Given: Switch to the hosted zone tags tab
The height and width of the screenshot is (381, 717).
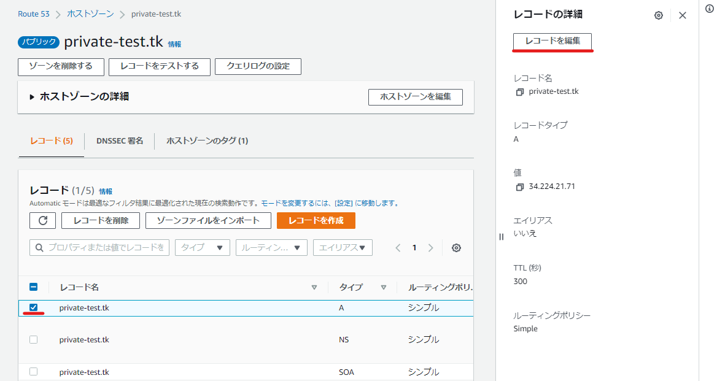Looking at the screenshot, I should click(207, 140).
